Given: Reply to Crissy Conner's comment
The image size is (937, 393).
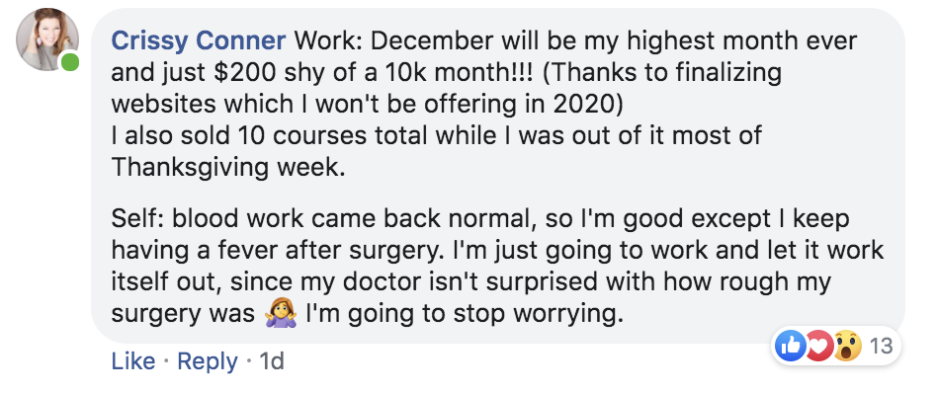Looking at the screenshot, I should (x=208, y=361).
